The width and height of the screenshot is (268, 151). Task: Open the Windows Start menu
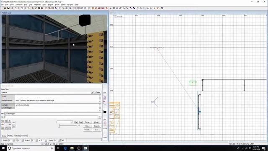click(x=3, y=148)
